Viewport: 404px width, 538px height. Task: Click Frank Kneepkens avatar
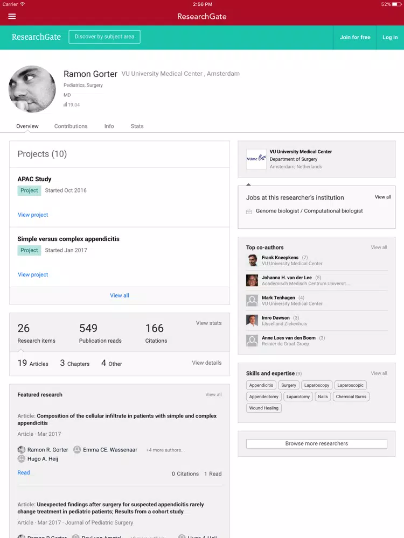click(x=252, y=260)
